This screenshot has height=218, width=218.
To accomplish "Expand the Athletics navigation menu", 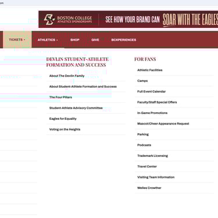I will pyautogui.click(x=48, y=40).
